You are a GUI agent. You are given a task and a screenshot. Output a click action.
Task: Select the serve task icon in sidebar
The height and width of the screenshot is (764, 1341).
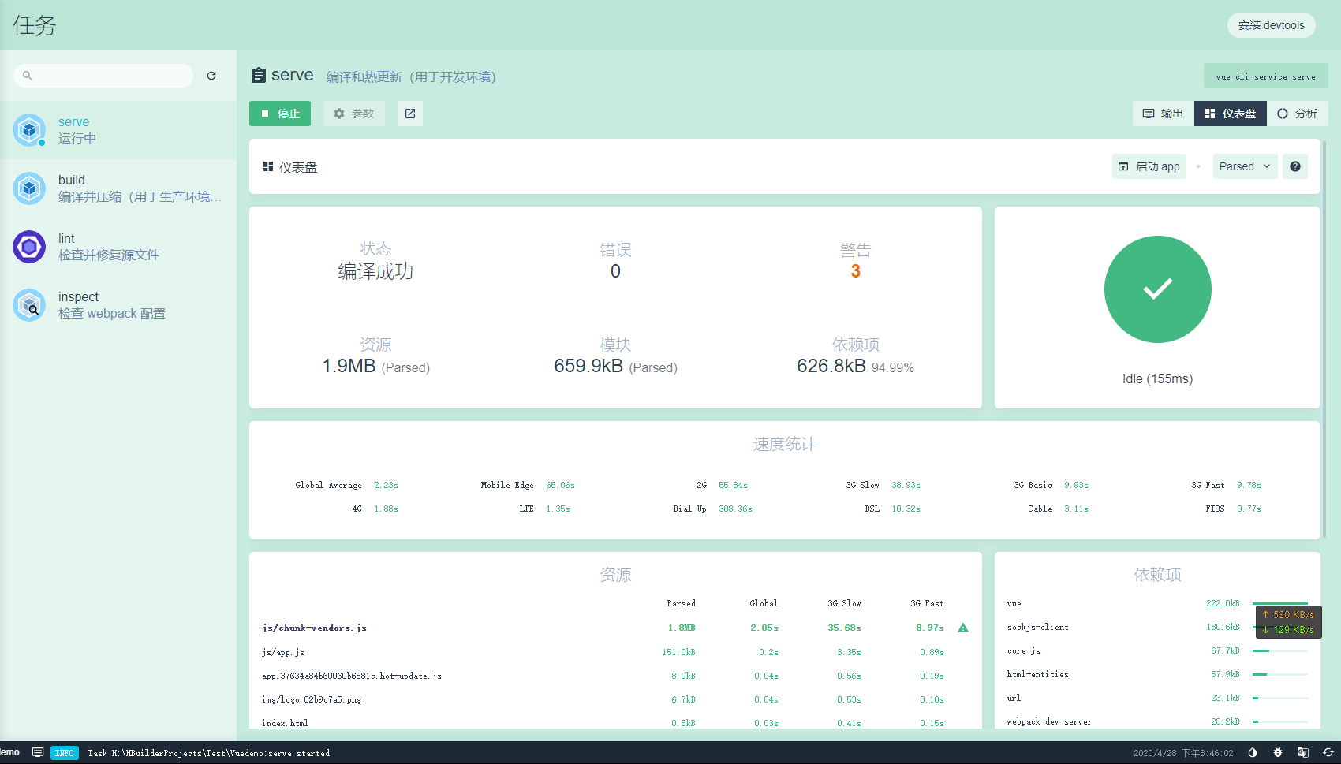point(29,130)
